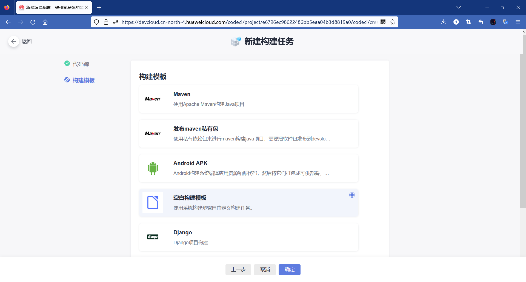Click the 代码源 step checkmark icon
The height and width of the screenshot is (282, 526).
point(67,63)
